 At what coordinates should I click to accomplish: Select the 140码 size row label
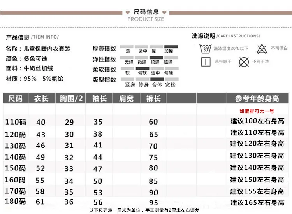[16, 157]
